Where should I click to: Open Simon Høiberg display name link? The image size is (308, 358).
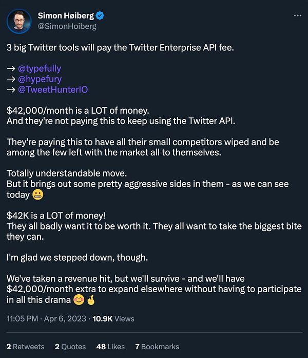point(66,16)
